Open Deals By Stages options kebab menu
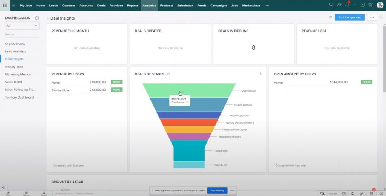This screenshot has height=196, width=386. coord(261,73)
